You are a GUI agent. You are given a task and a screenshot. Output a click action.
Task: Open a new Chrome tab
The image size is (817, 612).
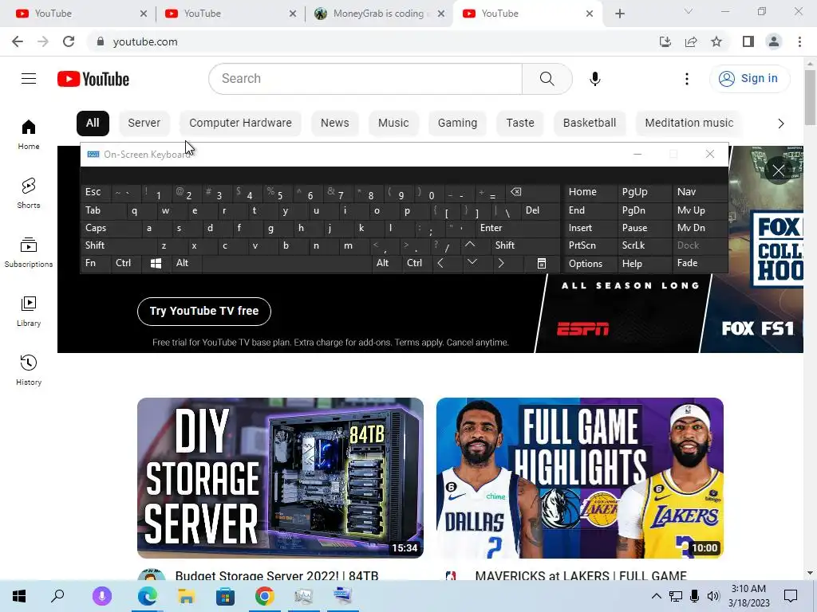(619, 14)
